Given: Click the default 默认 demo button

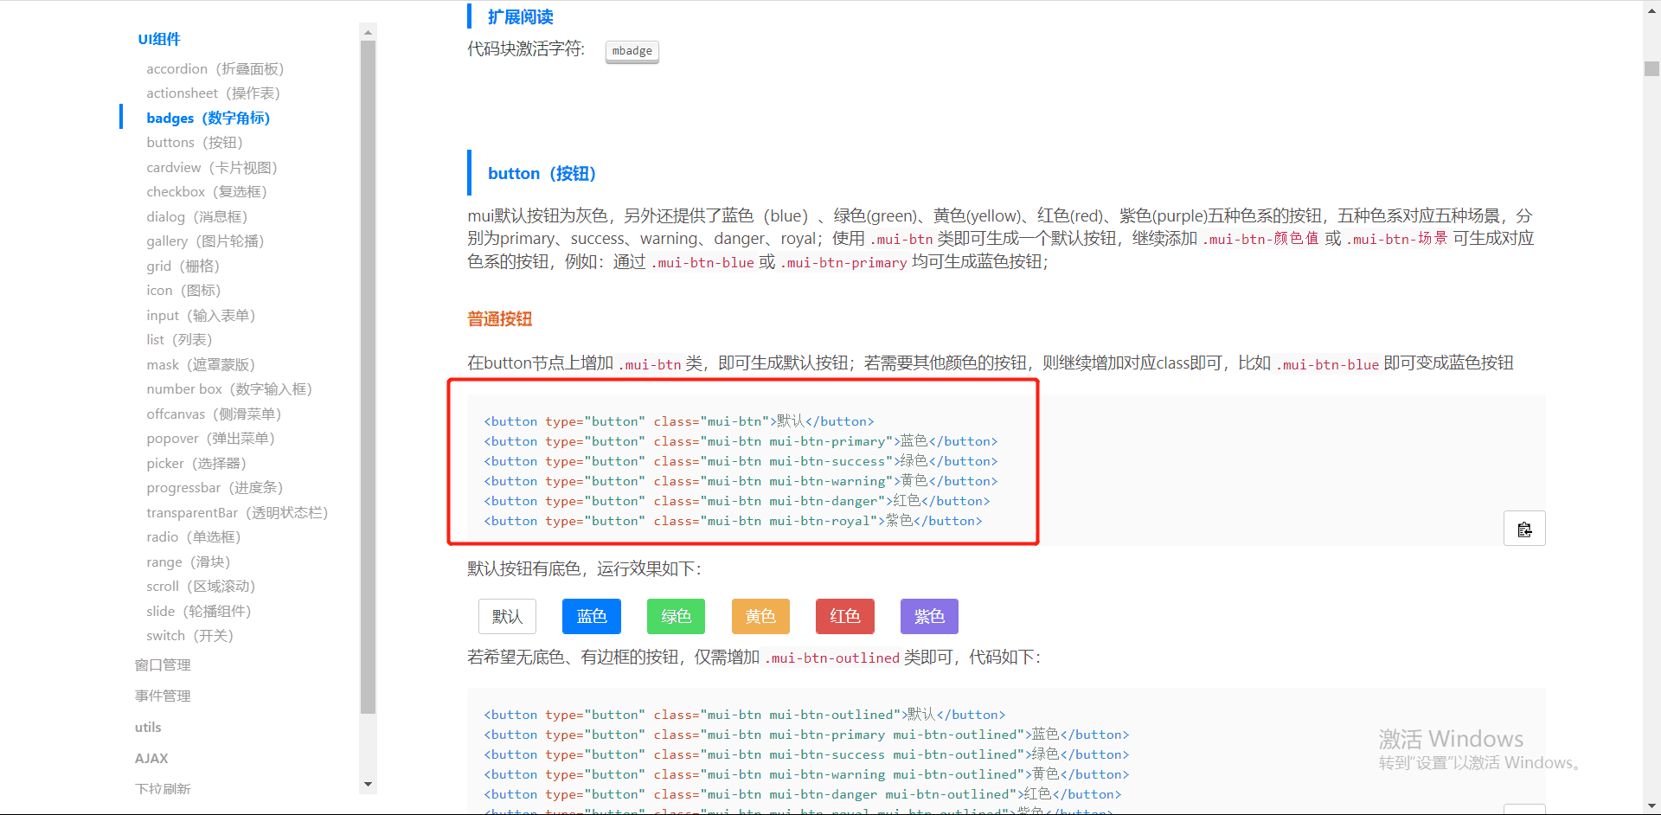Looking at the screenshot, I should coord(507,616).
